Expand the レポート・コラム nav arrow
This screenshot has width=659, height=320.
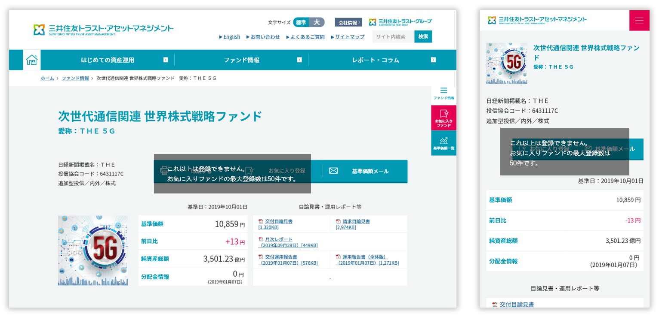click(x=433, y=60)
